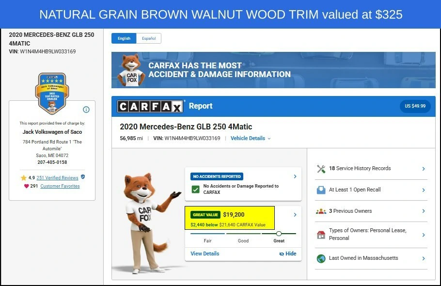Click the dealer phone number 207-405-0158
441x286 pixels.
(x=52, y=162)
